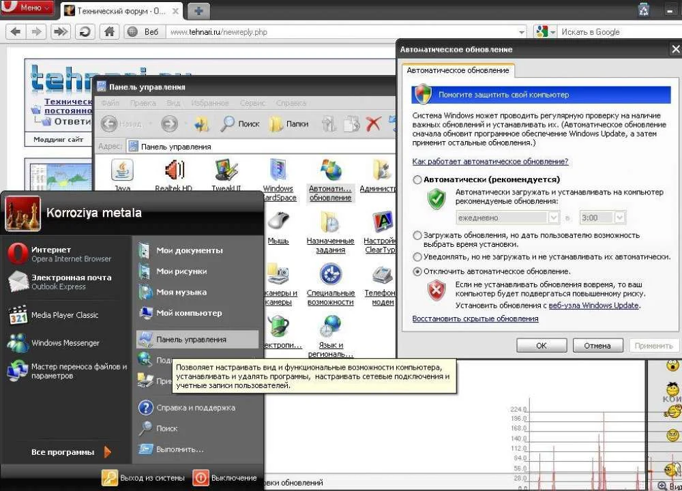Viewport: 682px width, 491px height.
Task: Click Поиск in Control Panel toolbar
Action: [x=239, y=124]
